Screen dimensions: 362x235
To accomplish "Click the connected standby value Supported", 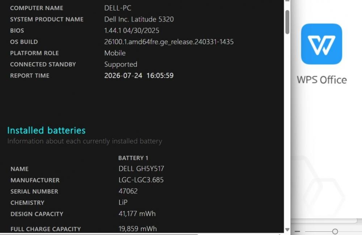I will 121,65.
